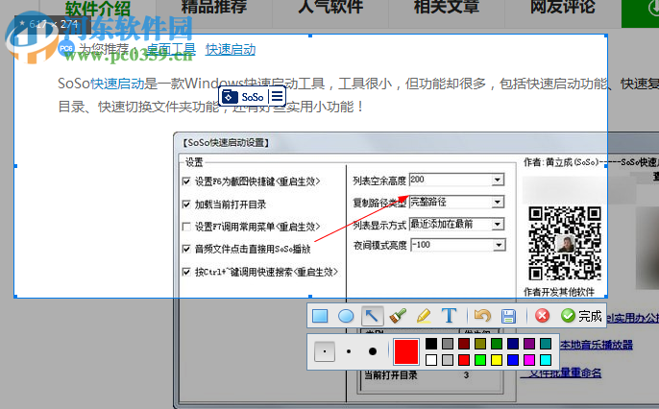Choose the smallest line thickness dot
This screenshot has height=409, width=659.
(325, 351)
